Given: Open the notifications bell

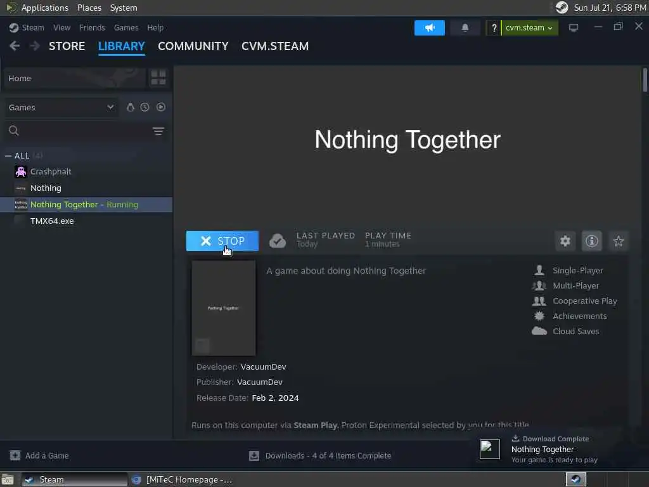Looking at the screenshot, I should (x=465, y=28).
